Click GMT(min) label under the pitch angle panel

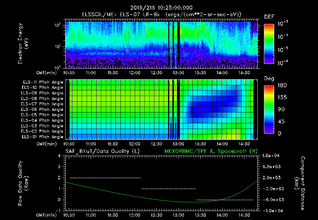point(47,144)
